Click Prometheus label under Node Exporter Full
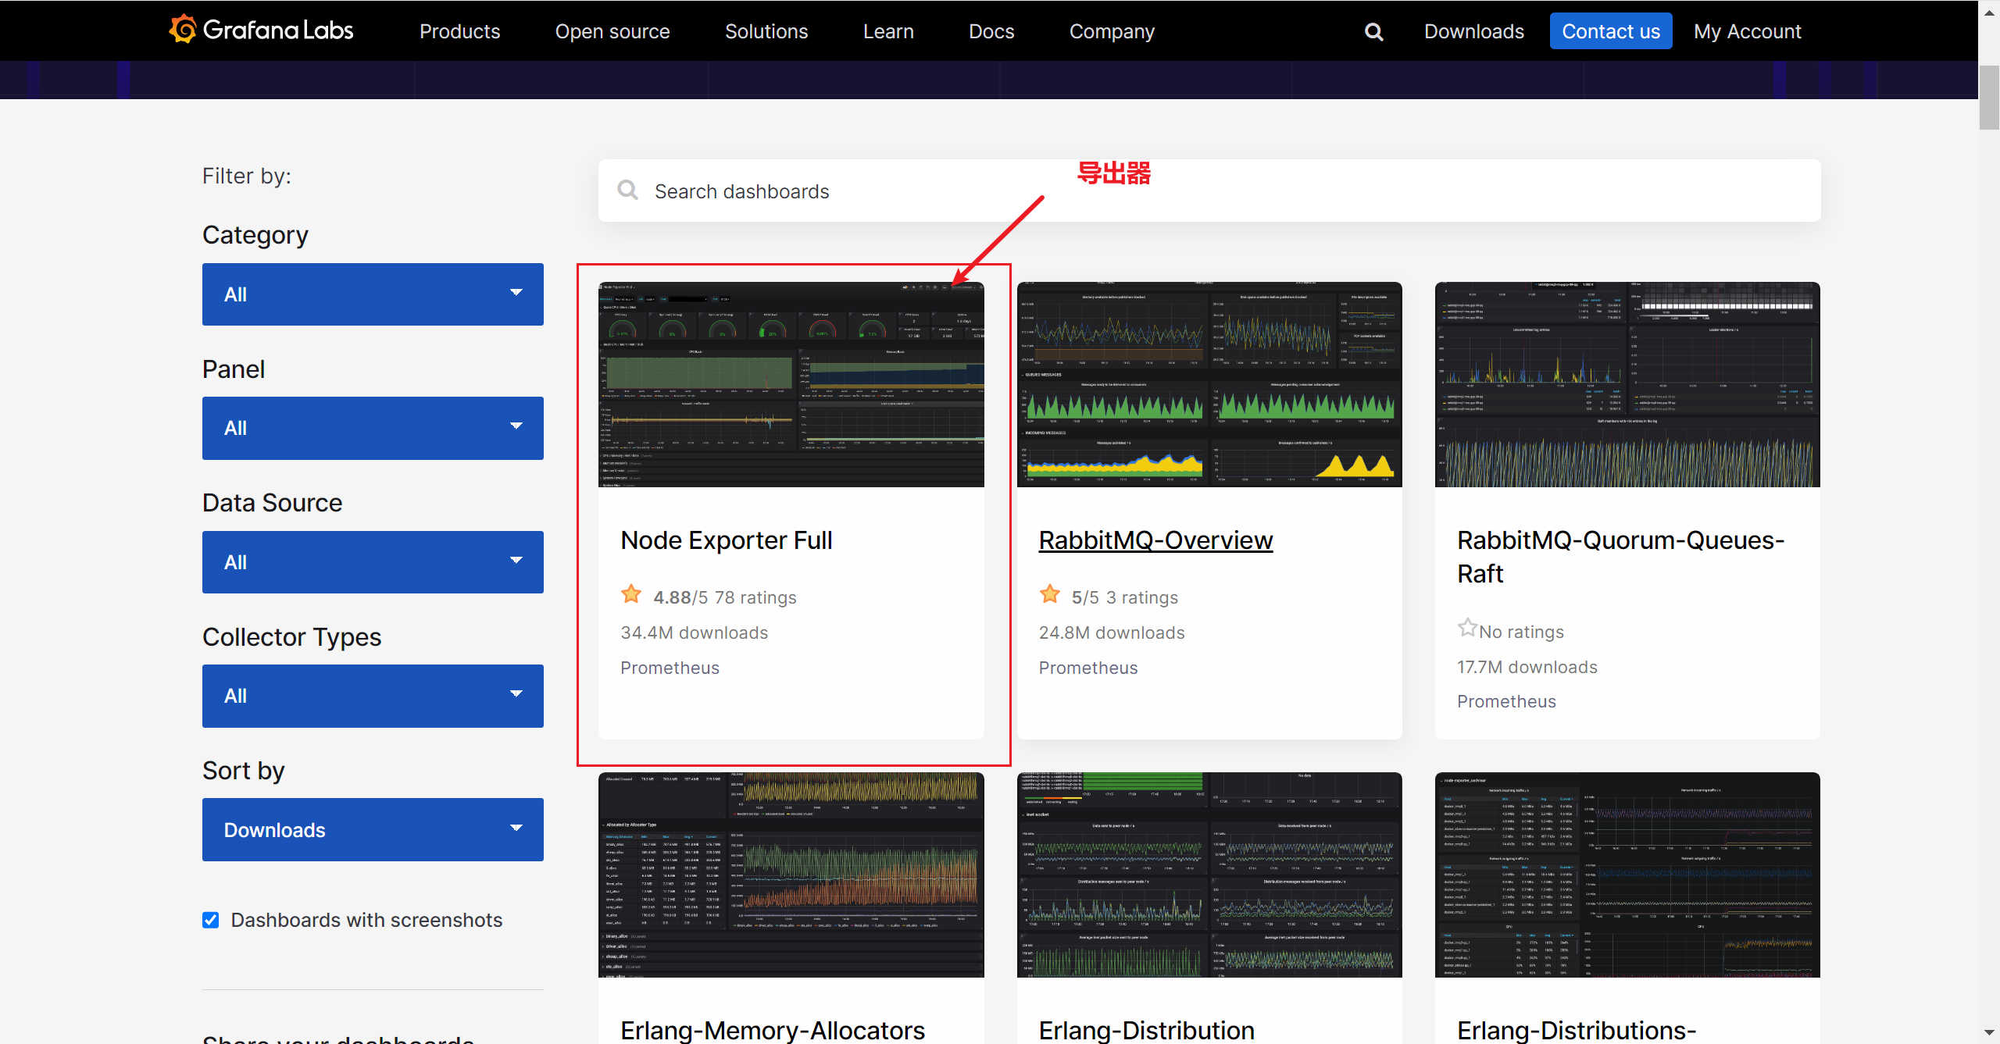Viewport: 2000px width, 1044px height. (x=670, y=668)
